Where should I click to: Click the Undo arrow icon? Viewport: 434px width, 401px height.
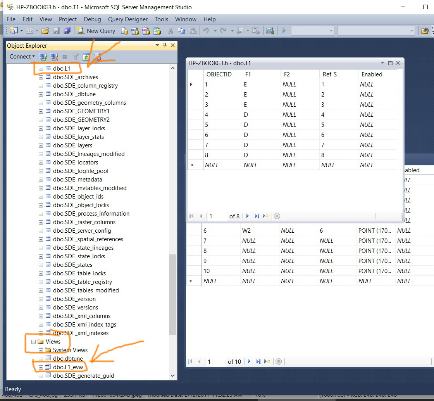(x=206, y=31)
